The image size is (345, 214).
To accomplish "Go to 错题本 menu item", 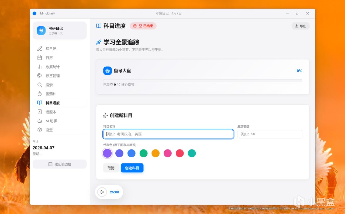I will 60,112.
